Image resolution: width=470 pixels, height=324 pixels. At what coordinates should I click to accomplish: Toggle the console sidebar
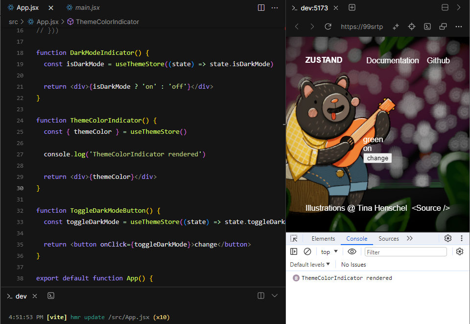(294, 251)
